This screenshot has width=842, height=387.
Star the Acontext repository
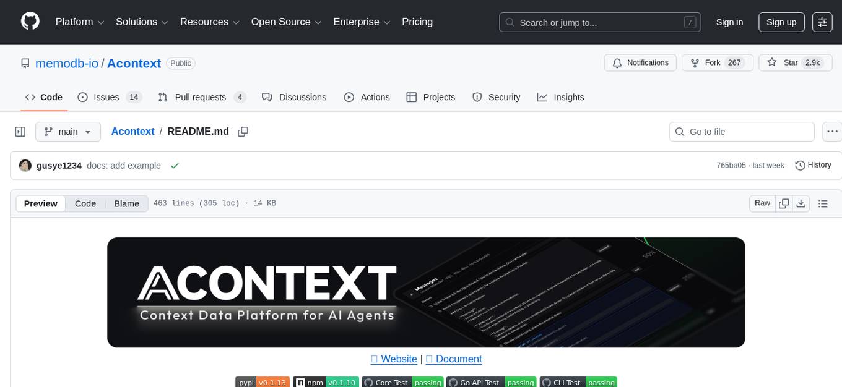pos(795,62)
